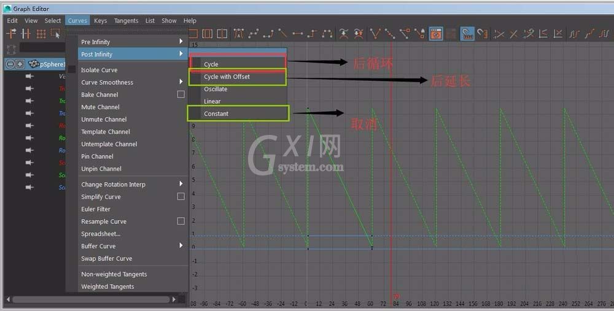Click the Swap Buffer Curves icon
The image size is (614, 311).
359,34
